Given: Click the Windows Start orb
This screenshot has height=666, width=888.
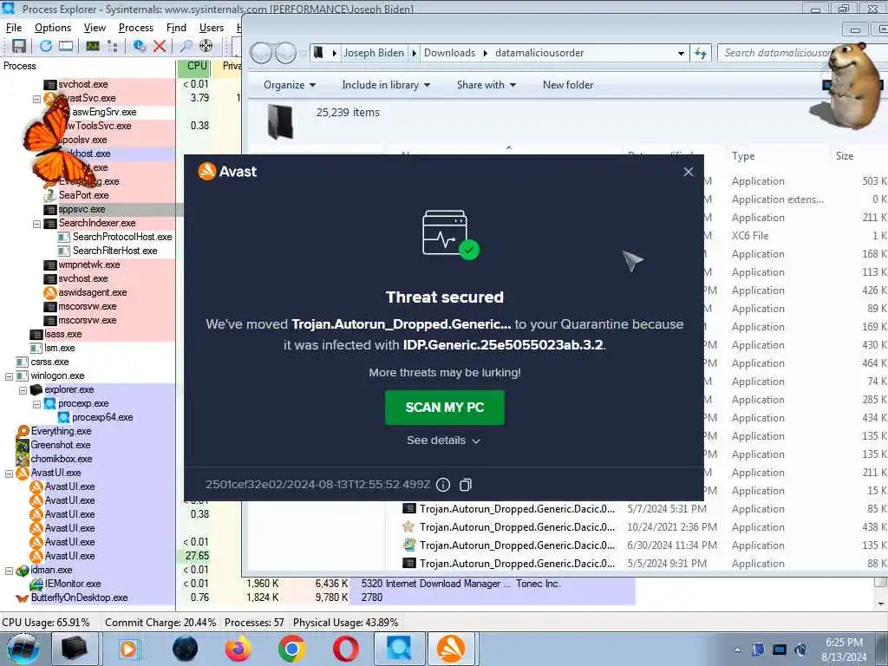Looking at the screenshot, I should [23, 649].
